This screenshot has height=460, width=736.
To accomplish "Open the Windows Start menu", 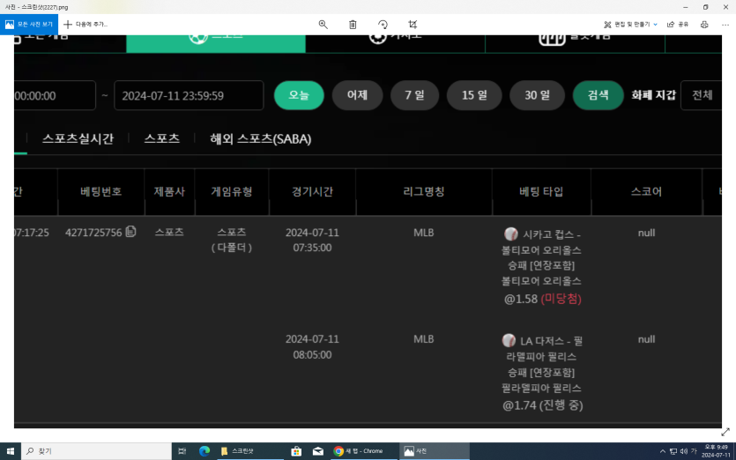I will [x=11, y=451].
